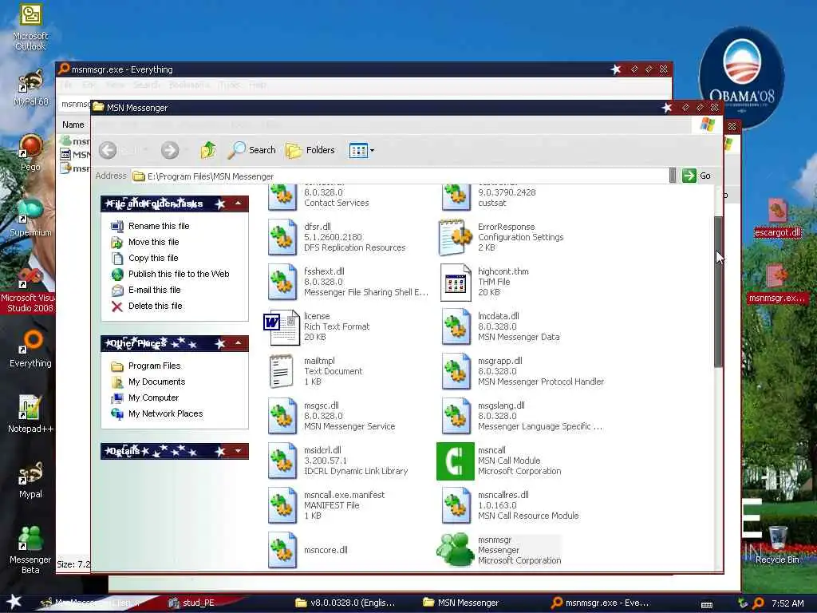The image size is (817, 613).
Task: Open My Computer in Other Places
Action: pos(154,397)
